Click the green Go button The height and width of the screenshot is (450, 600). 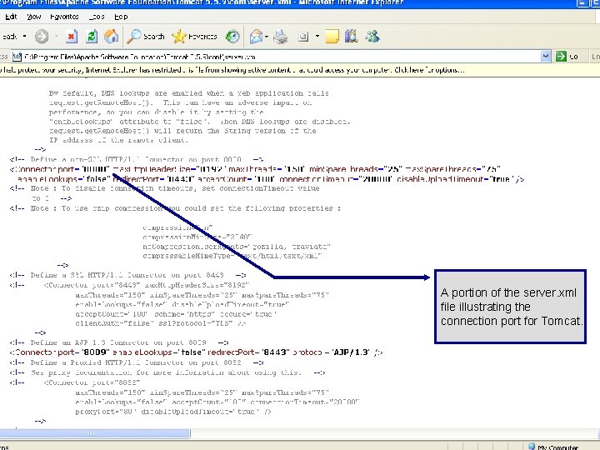click(x=567, y=57)
